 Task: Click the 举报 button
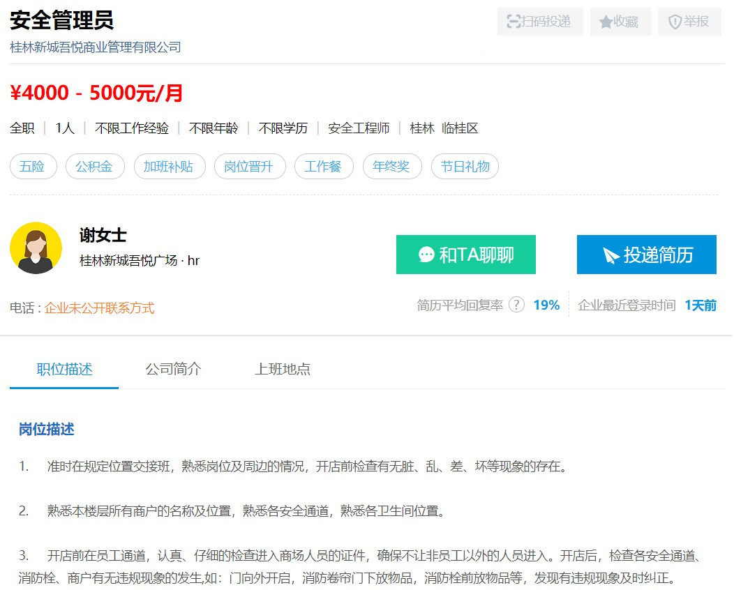pyautogui.click(x=689, y=22)
